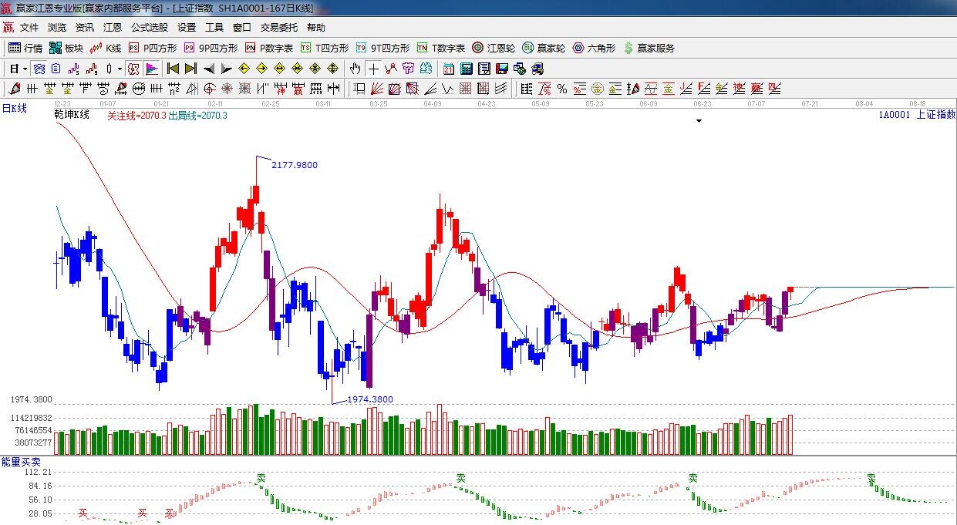Click the small black triangle above chart
This screenshot has width=957, height=525.
pyautogui.click(x=699, y=121)
